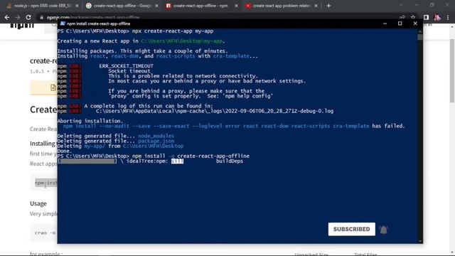Open a new Chrome tab with plus
Image resolution: width=455 pixels, height=256 pixels.
(x=328, y=6)
